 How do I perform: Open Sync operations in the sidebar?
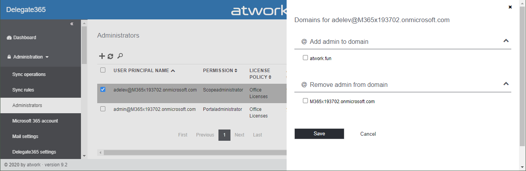(x=29, y=74)
